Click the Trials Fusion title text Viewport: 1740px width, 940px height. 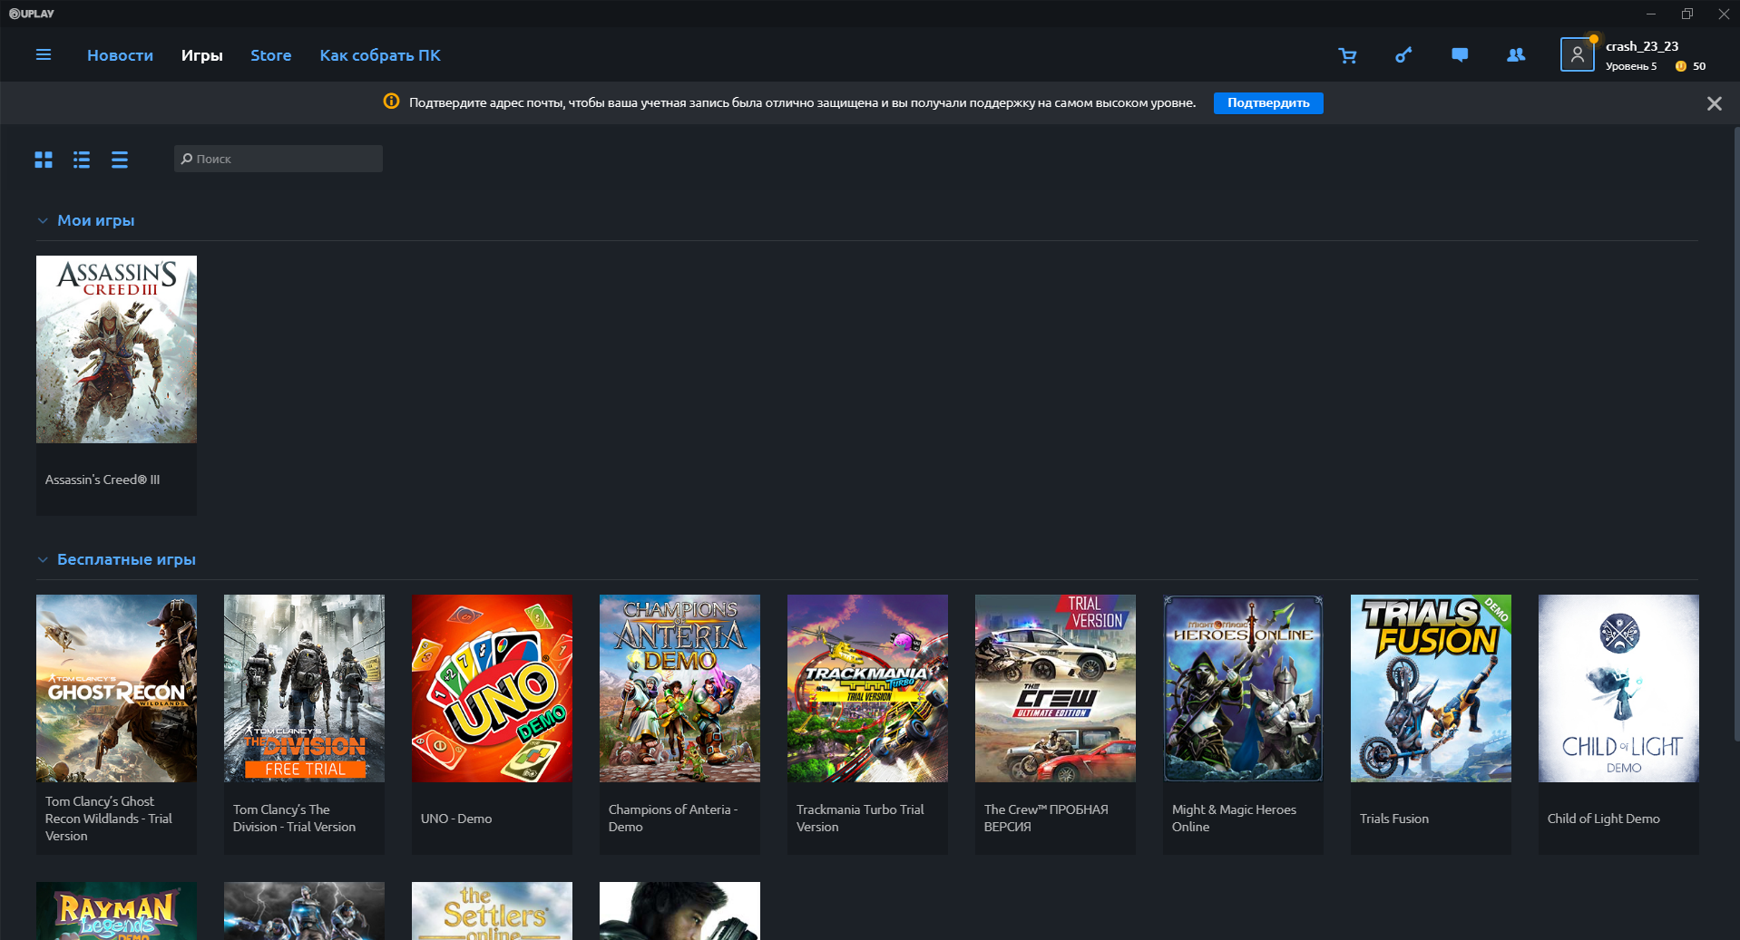coord(1394,819)
